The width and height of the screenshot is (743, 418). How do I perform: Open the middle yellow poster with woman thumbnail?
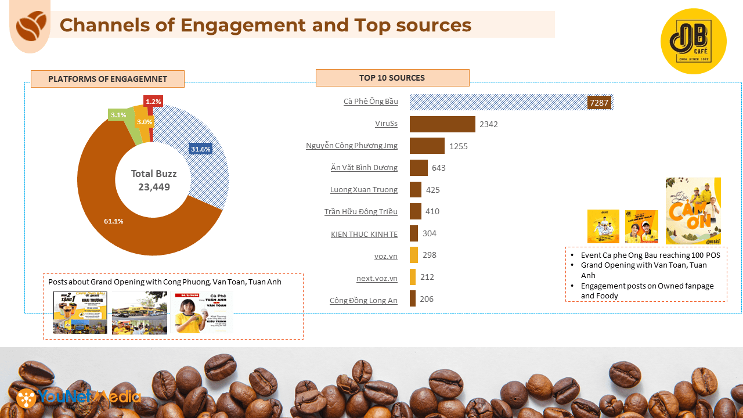point(641,226)
